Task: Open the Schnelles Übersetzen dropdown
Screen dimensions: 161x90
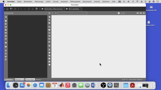Action: 55,9
